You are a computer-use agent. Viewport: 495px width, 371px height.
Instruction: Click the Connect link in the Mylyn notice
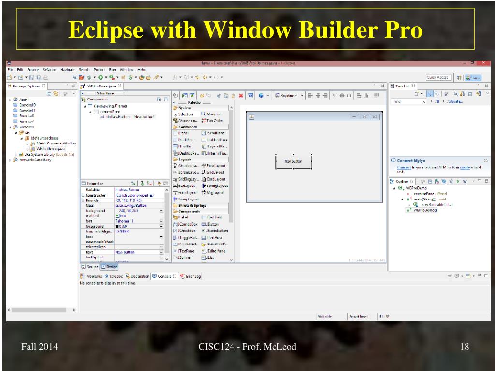tap(404, 167)
